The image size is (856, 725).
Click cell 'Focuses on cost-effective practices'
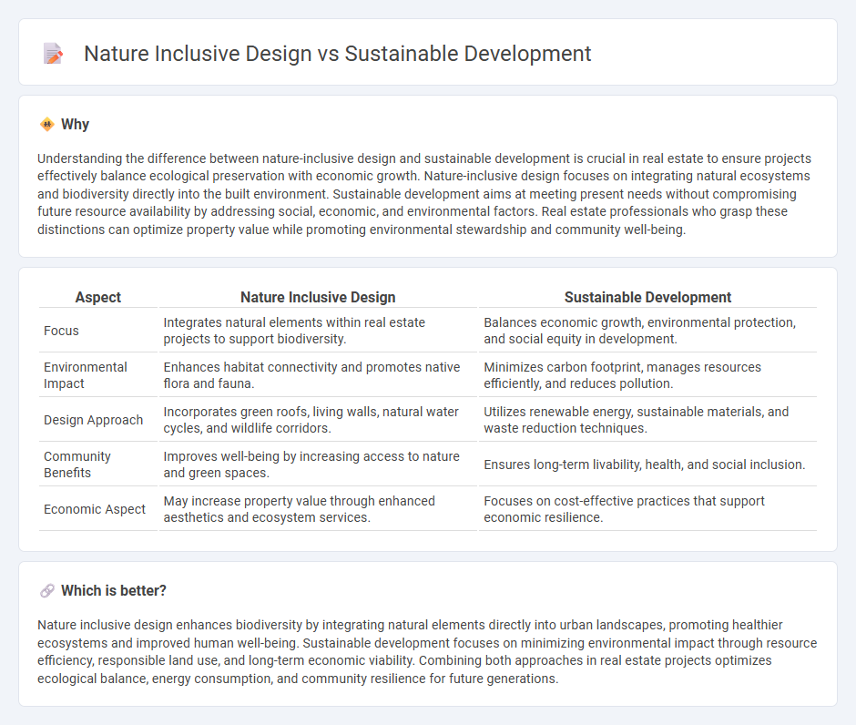point(648,509)
